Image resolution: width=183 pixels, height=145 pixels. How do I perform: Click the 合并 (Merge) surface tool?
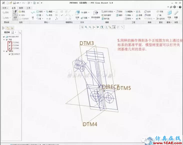pyautogui.click(x=148, y=11)
